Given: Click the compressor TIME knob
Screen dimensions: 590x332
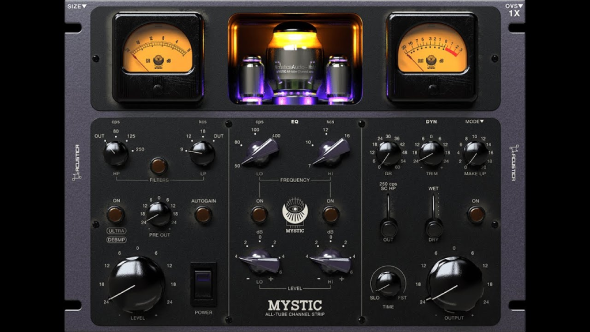Looking at the screenshot, I should [388, 284].
